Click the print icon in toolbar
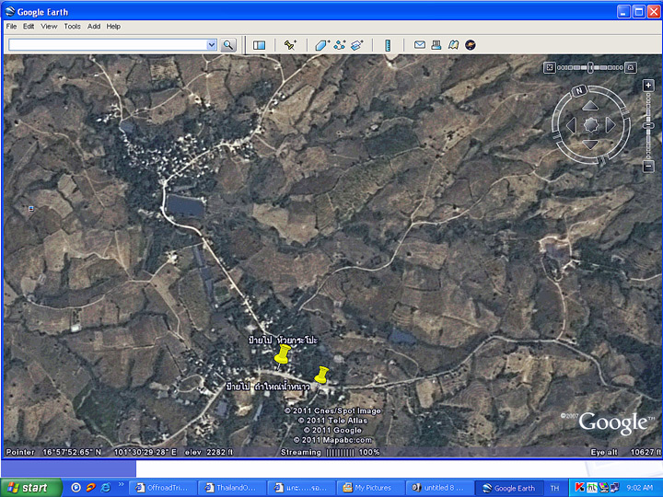 436,44
